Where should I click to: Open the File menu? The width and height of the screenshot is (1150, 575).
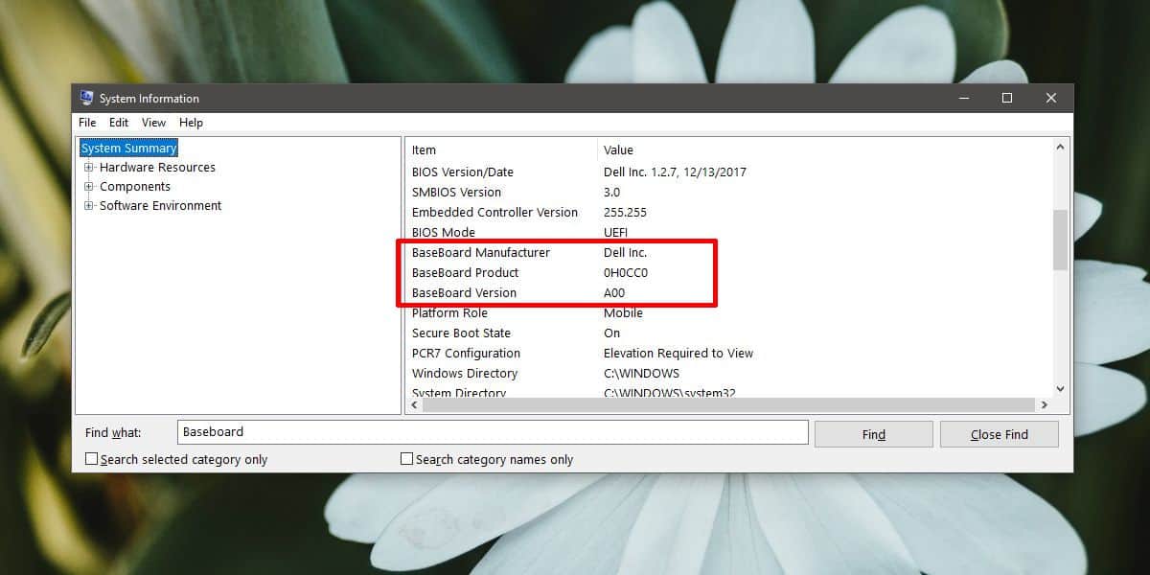[87, 123]
